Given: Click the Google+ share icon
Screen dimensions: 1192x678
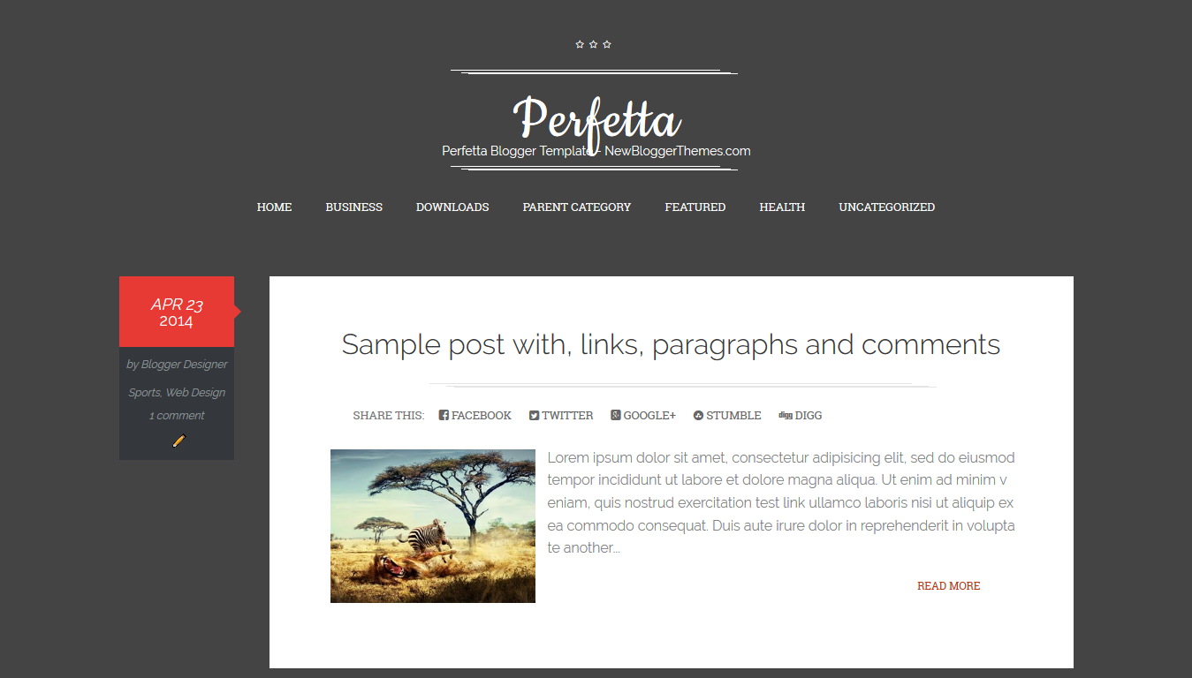Looking at the screenshot, I should pos(615,415).
